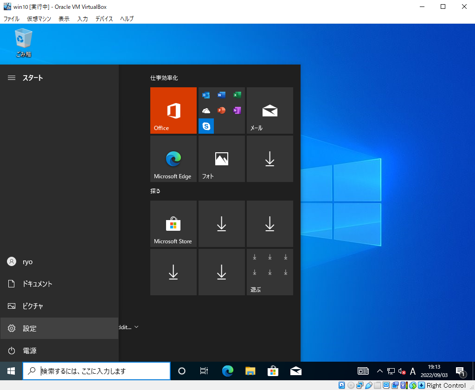
Task: Click the Show desktop sliver at taskbar end
Action: click(x=474, y=371)
